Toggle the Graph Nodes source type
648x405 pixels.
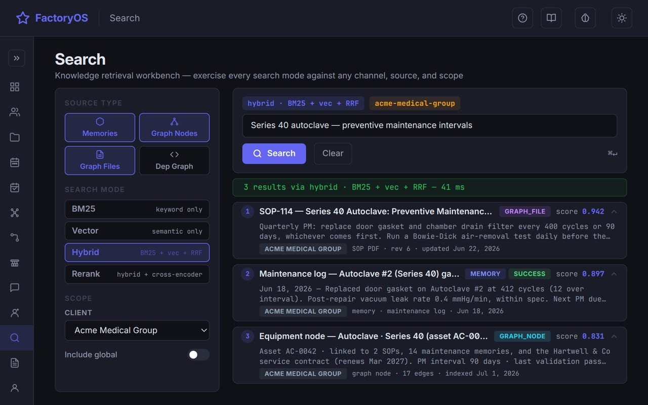(x=174, y=128)
